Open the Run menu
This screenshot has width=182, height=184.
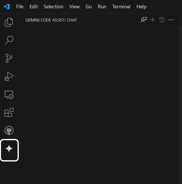102,7
